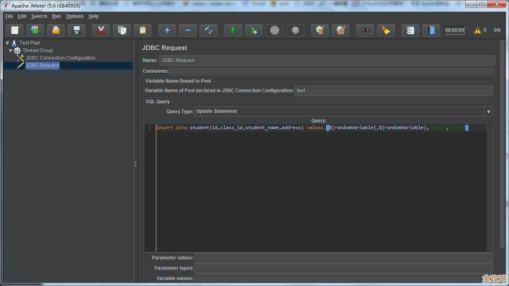Open the Search binoculars icon
509x286 pixels.
point(365,30)
